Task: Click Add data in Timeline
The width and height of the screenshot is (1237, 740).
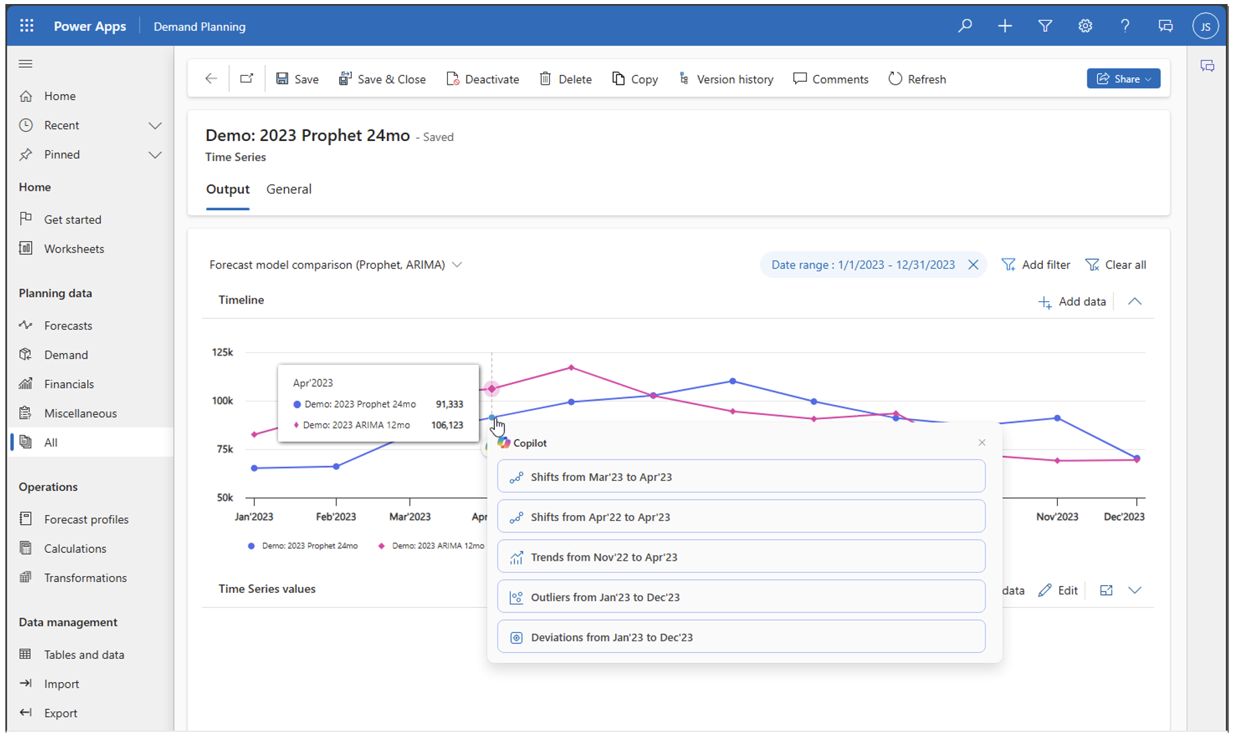Action: point(1072,302)
